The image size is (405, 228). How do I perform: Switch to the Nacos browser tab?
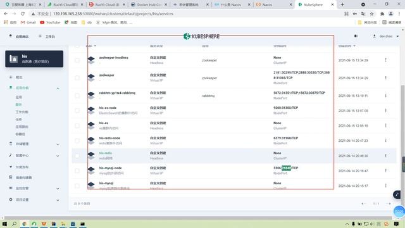click(x=273, y=4)
